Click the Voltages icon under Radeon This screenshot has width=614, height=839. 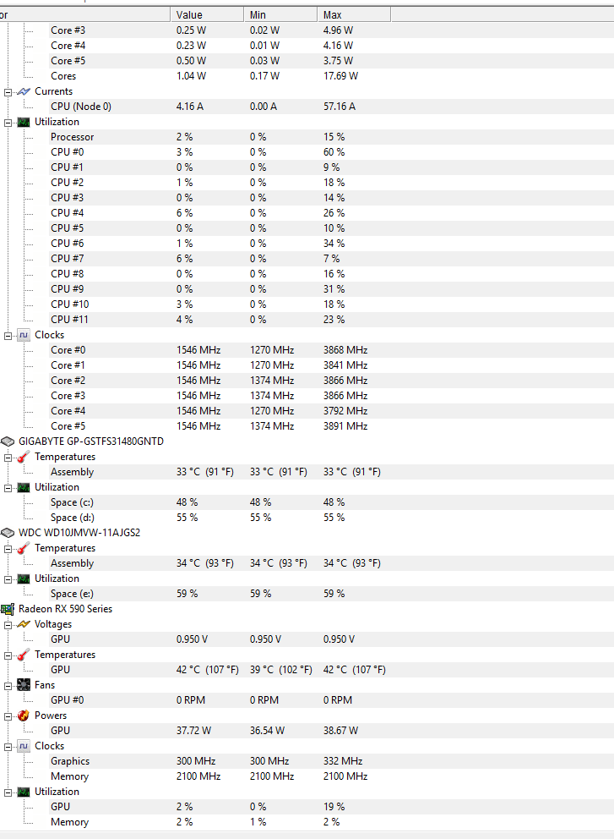click(x=24, y=624)
